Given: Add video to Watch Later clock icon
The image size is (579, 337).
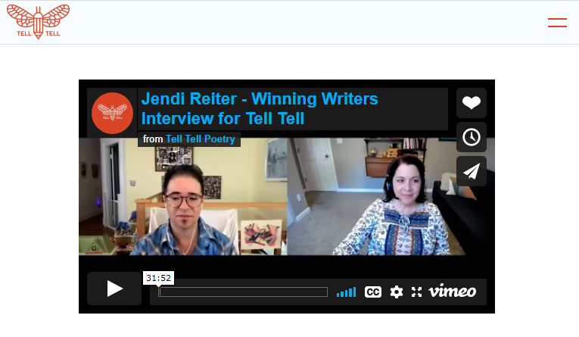Looking at the screenshot, I should [x=472, y=137].
